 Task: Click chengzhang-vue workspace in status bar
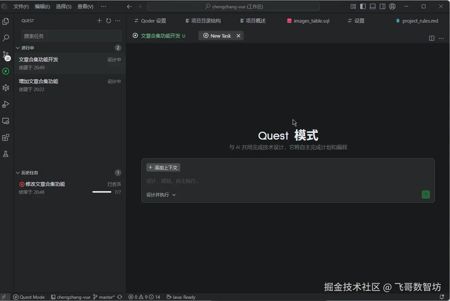71,297
